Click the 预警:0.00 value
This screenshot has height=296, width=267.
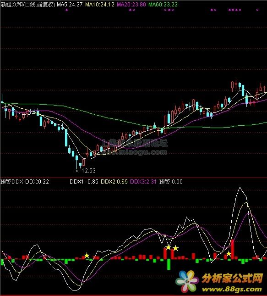[x=171, y=182]
